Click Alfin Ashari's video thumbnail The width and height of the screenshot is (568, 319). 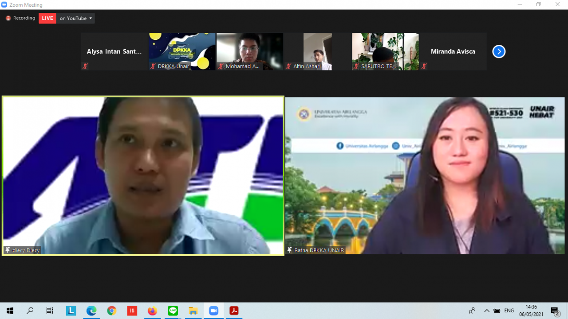tap(317, 51)
